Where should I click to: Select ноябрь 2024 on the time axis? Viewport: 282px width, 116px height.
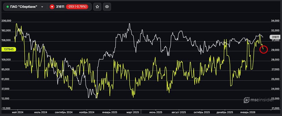pyautogui.click(x=87, y=112)
